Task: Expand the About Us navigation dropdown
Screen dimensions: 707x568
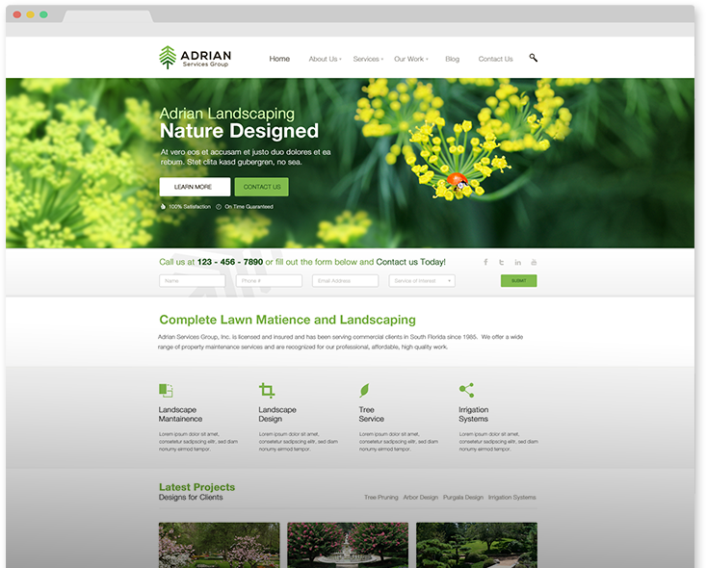Action: click(x=324, y=59)
